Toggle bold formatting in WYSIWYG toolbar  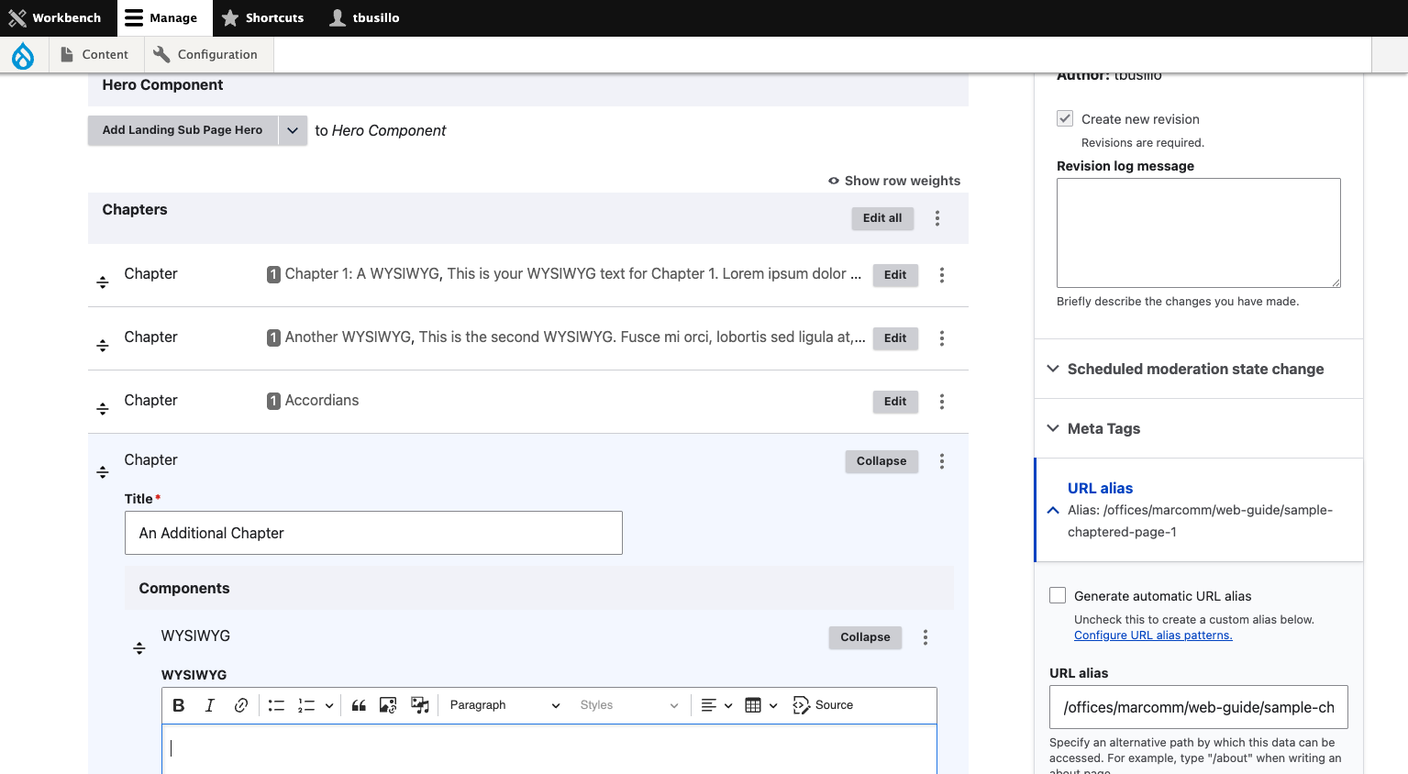[x=179, y=705]
